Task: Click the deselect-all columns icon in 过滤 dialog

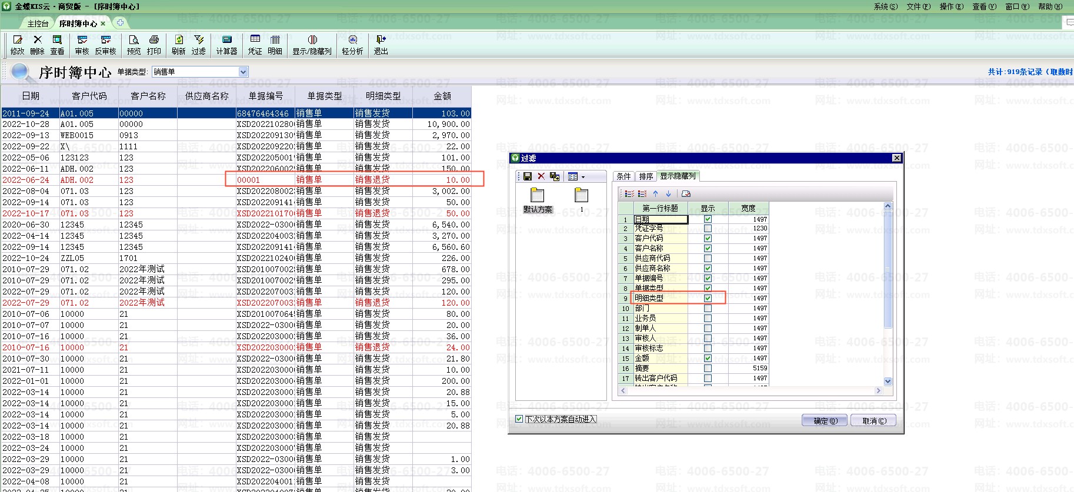Action: (642, 193)
